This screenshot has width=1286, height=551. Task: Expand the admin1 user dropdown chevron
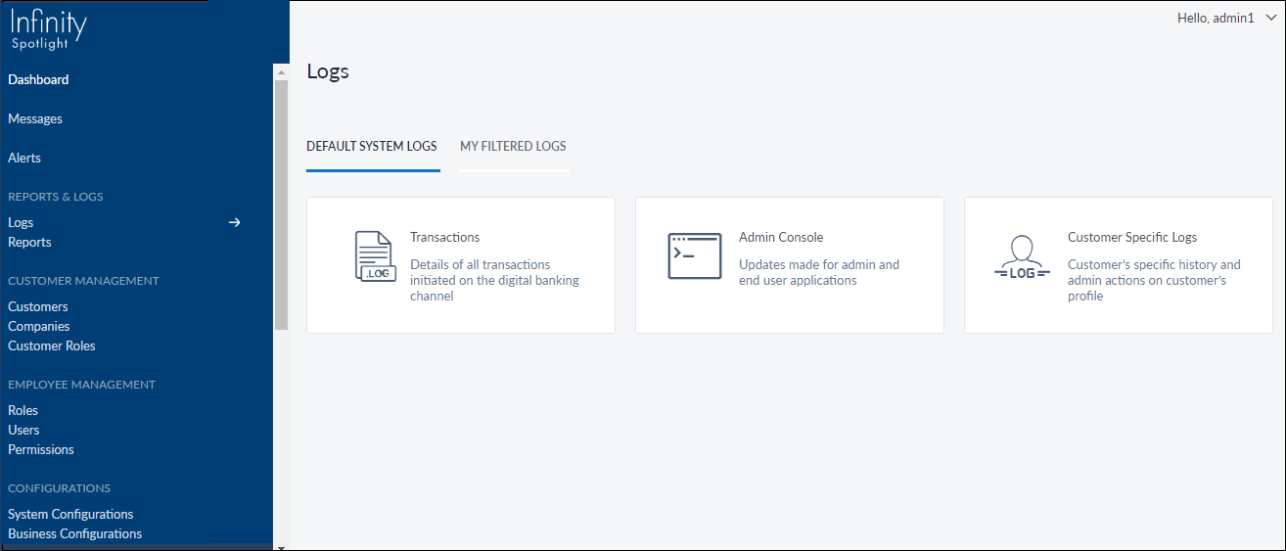click(1271, 18)
